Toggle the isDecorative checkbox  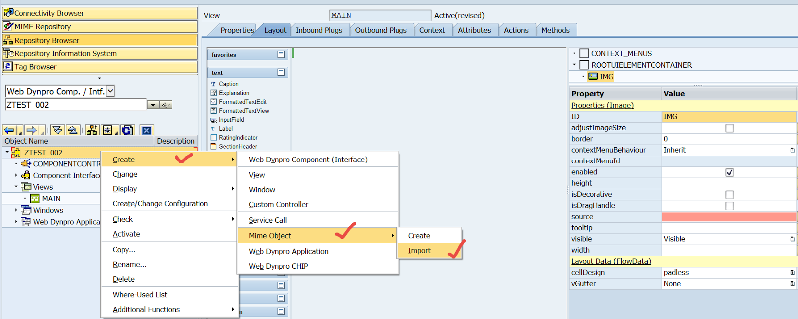pyautogui.click(x=729, y=195)
